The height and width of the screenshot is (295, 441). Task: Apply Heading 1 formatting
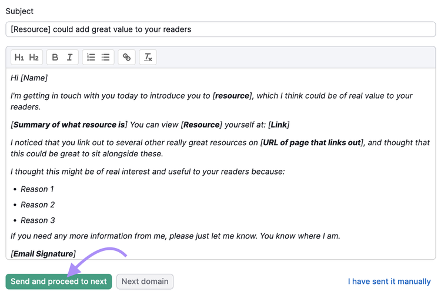tap(19, 58)
